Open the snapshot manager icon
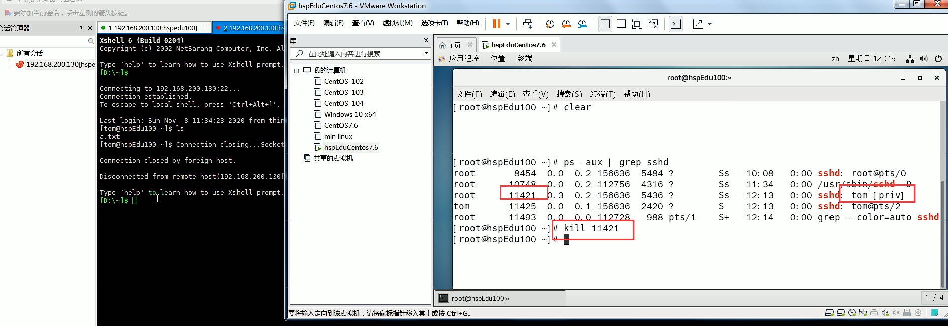Screen dimensions: 948x326 click(x=582, y=24)
